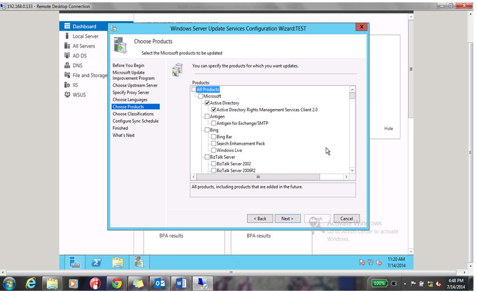Click the Back button
This screenshot has width=477, height=292.
tap(260, 218)
